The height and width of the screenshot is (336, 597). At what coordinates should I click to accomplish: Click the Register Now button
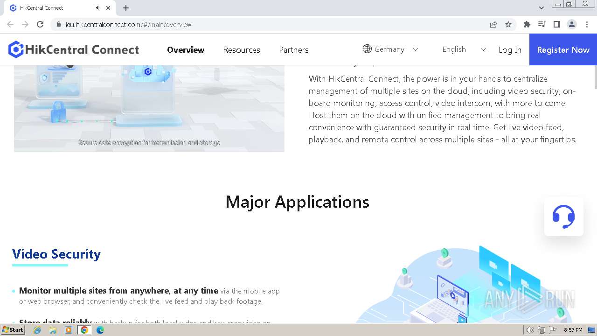coord(563,49)
